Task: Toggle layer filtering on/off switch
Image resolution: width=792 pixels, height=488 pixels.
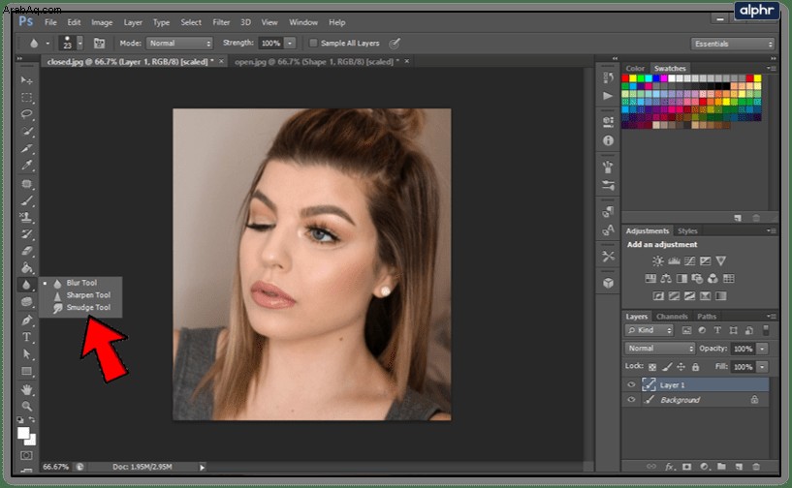Action: [766, 330]
